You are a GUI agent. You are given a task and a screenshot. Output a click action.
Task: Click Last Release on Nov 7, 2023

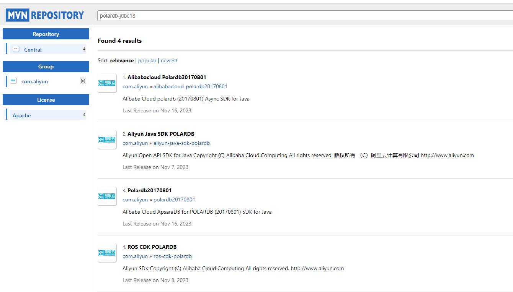coord(155,167)
